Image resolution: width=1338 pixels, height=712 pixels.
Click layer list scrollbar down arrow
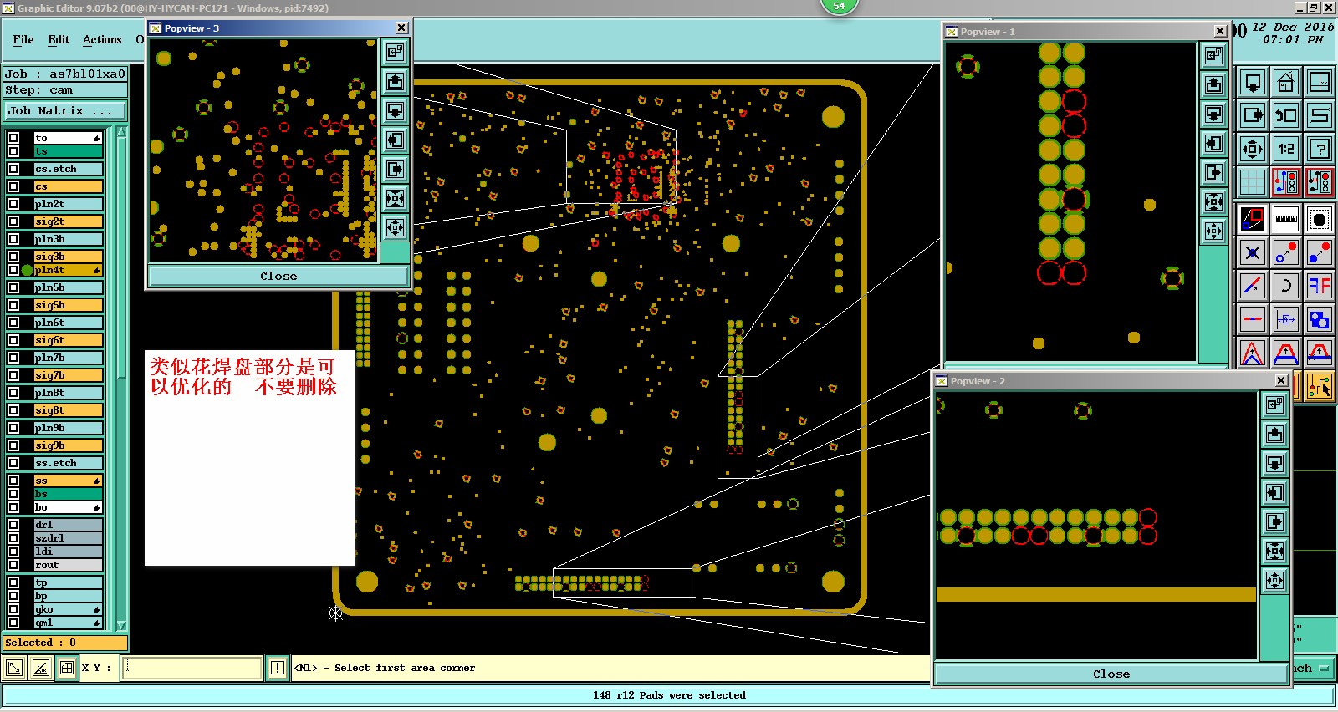[121, 625]
